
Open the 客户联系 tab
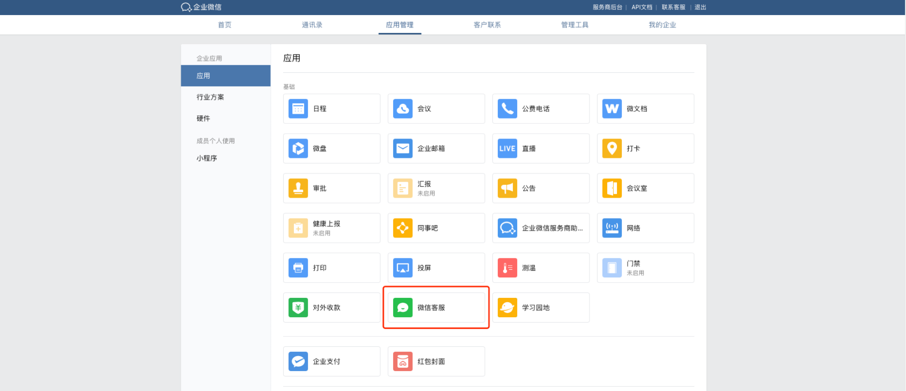(x=488, y=25)
